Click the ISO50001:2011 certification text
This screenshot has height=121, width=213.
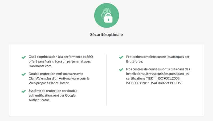[x=138, y=83]
